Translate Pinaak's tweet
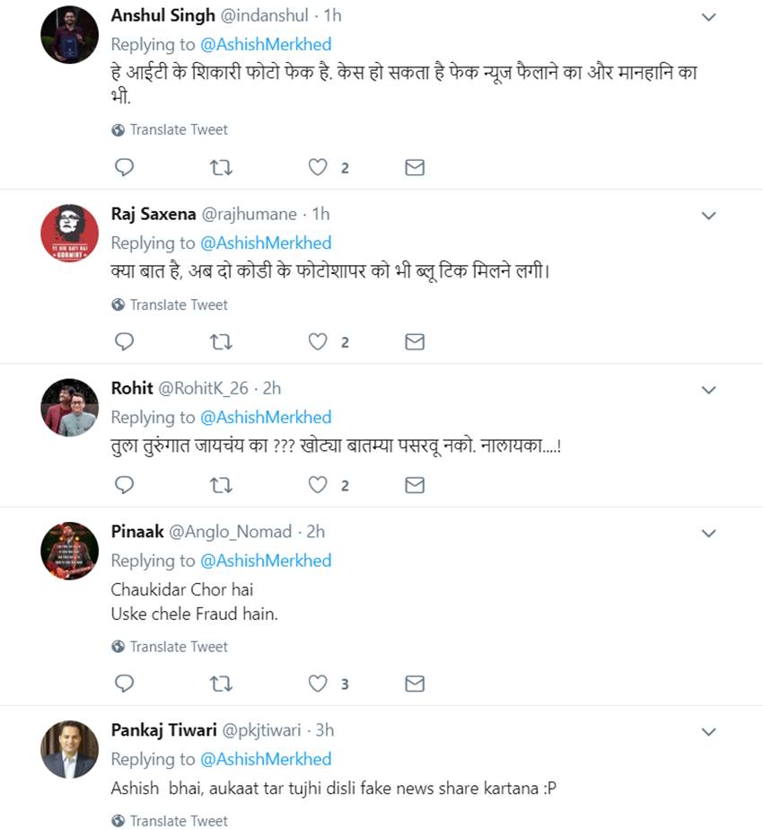Image resolution: width=763 pixels, height=830 pixels. click(x=178, y=647)
